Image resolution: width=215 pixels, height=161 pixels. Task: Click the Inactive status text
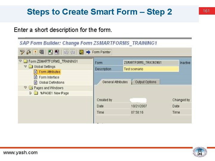(x=185, y=63)
